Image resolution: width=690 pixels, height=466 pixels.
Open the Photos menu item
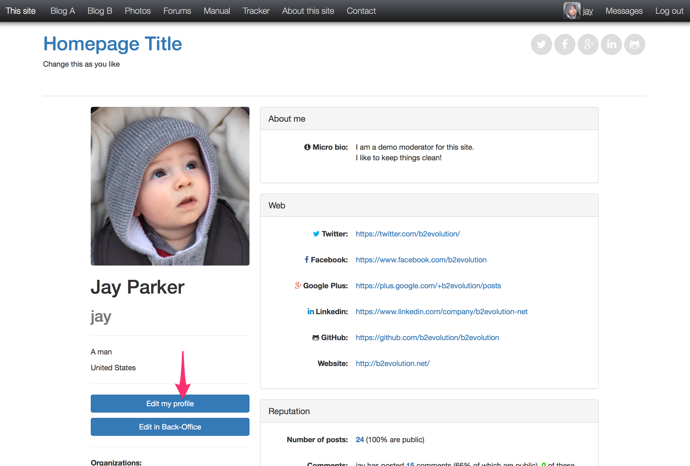(137, 10)
